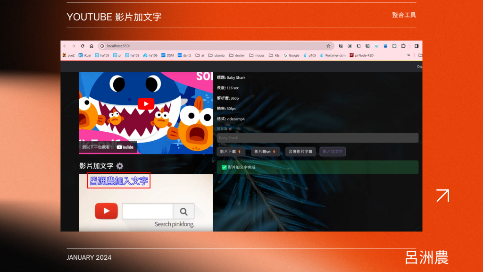The image size is (483, 272).
Task: Open the gear icon beside 影片加文字 heading
Action: [x=120, y=166]
